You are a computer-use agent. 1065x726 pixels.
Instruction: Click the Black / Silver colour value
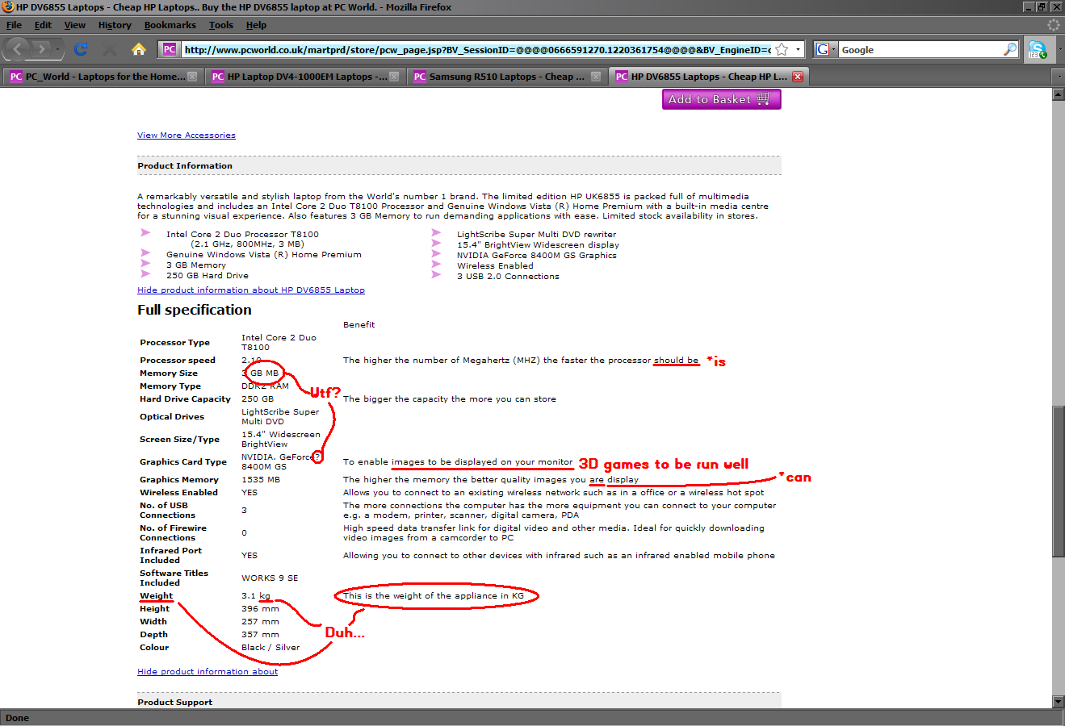(270, 648)
